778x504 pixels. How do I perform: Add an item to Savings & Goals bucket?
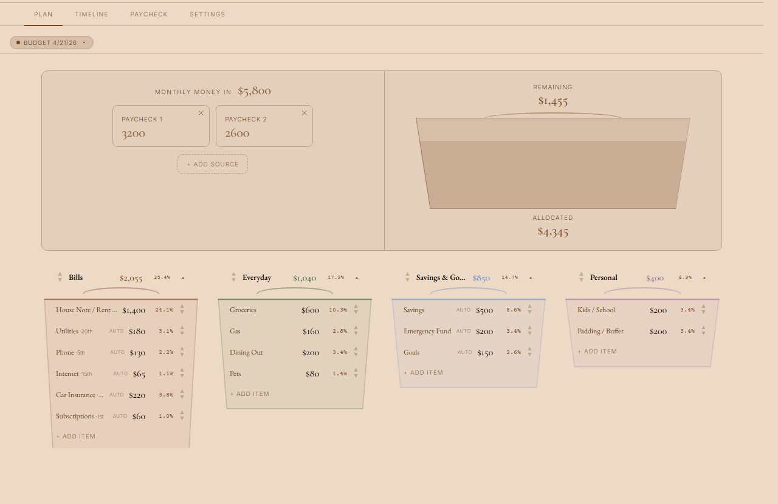[x=424, y=373]
